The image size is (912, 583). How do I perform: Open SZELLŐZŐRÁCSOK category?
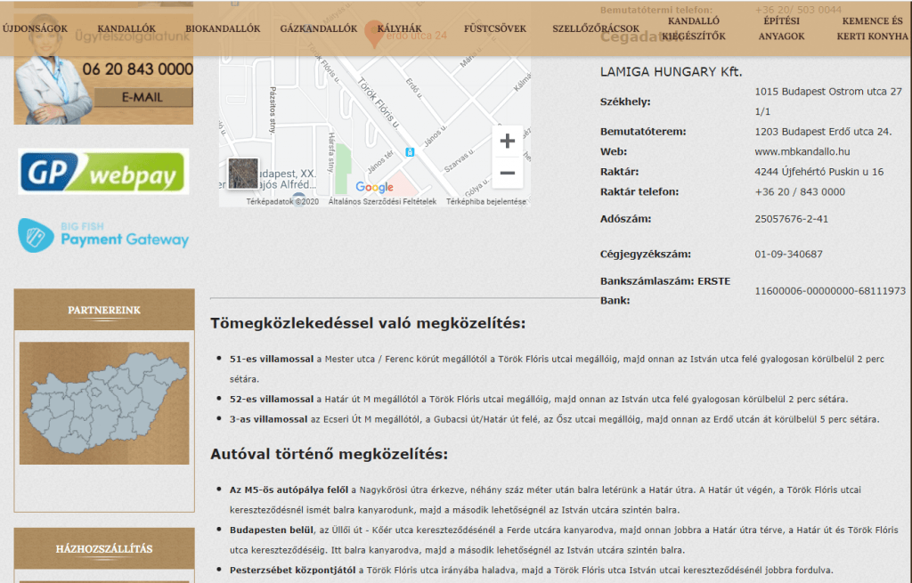(x=596, y=28)
